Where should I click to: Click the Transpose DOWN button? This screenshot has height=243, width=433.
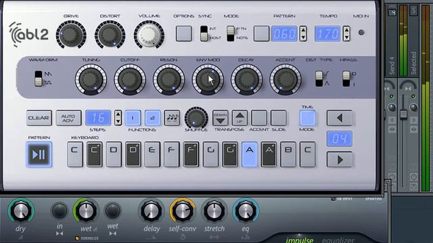tap(221, 118)
